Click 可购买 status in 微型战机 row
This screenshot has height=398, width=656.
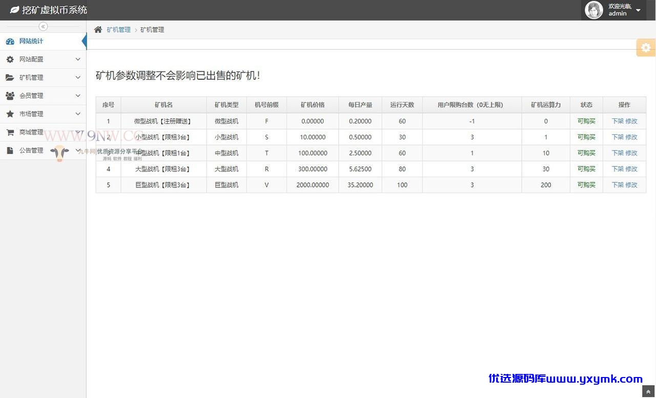coord(586,121)
